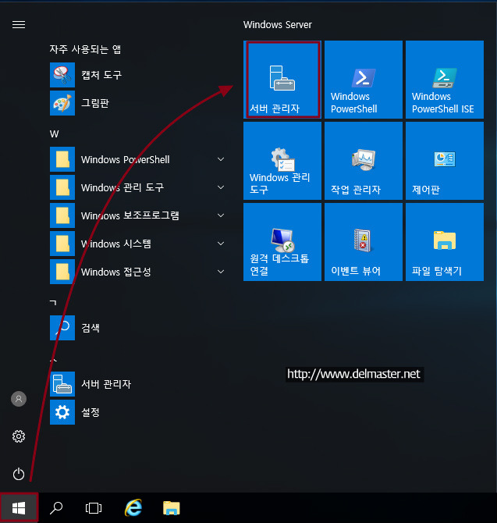497x523 pixels.
Task: Click the search icon on the taskbar
Action: pos(56,508)
